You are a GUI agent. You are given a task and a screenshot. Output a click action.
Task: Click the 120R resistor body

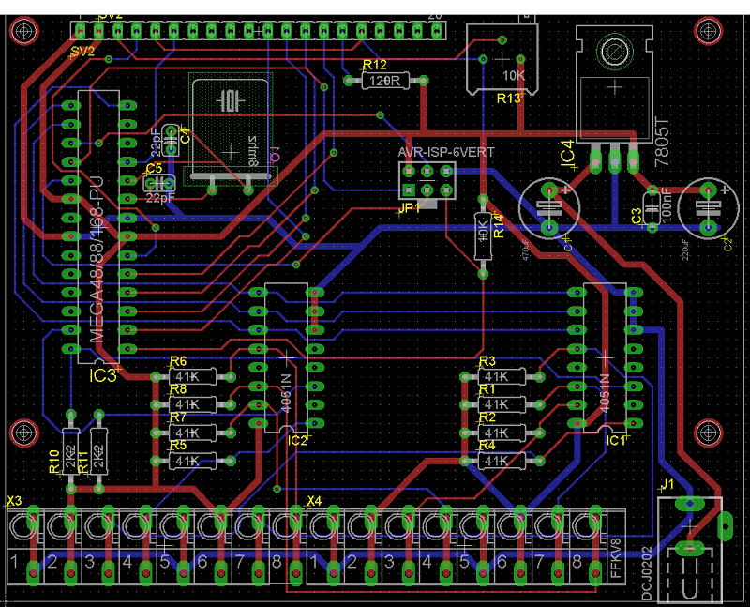(x=385, y=81)
